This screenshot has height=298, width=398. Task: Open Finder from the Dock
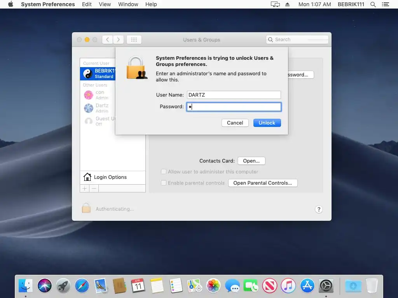(26, 286)
